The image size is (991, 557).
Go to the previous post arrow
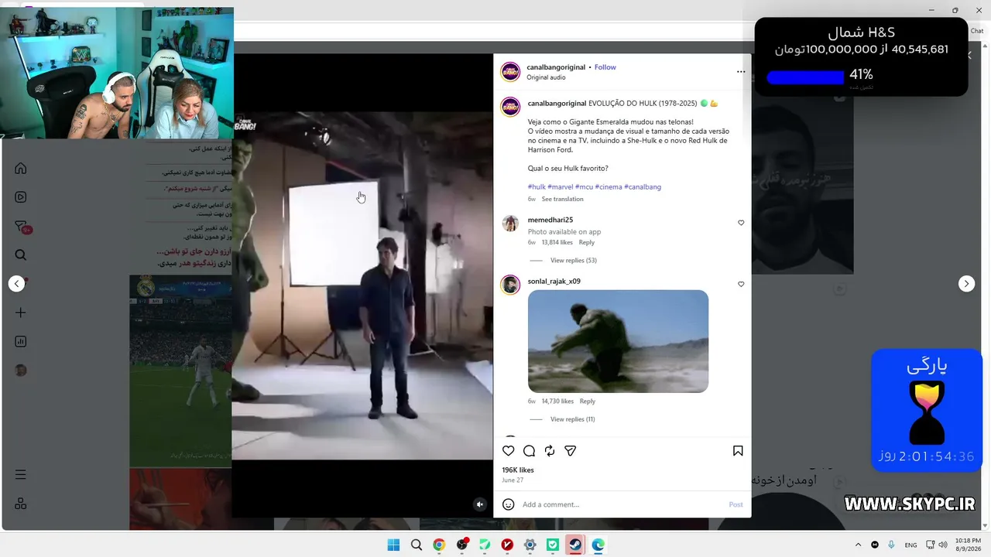16,284
